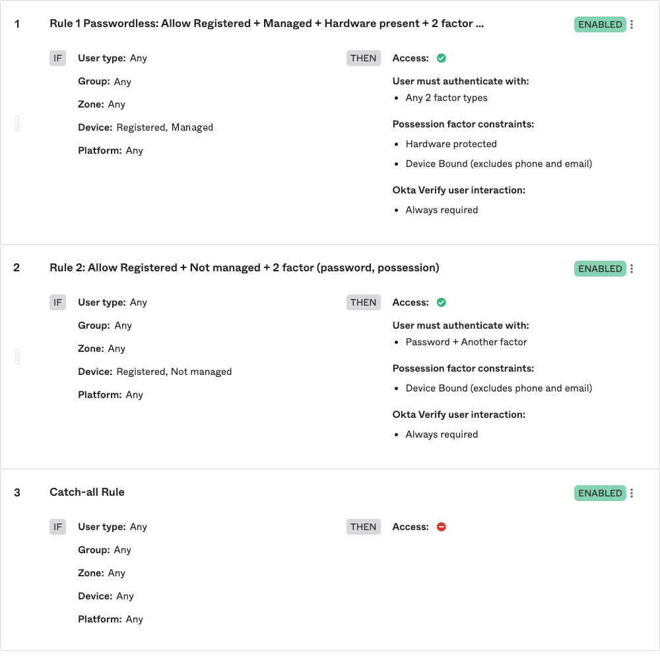Click the THEN label in Catch-all Rule

click(x=363, y=527)
